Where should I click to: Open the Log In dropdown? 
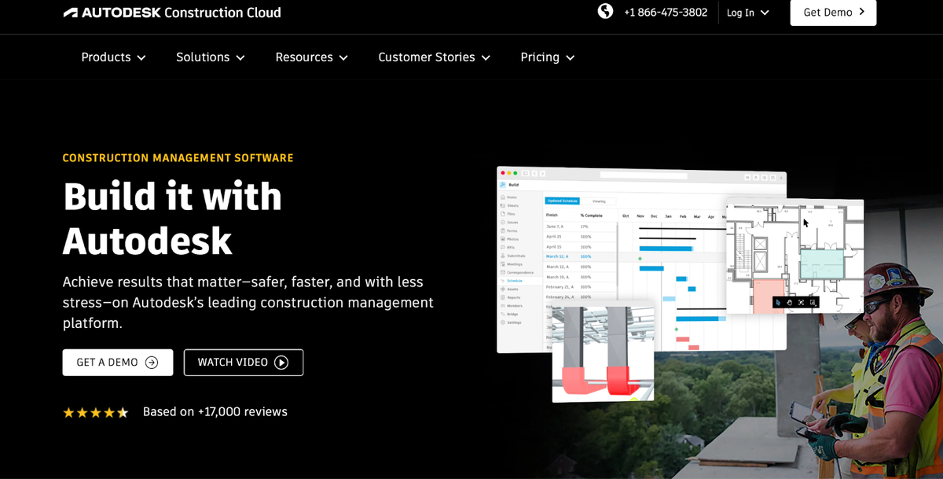point(746,13)
